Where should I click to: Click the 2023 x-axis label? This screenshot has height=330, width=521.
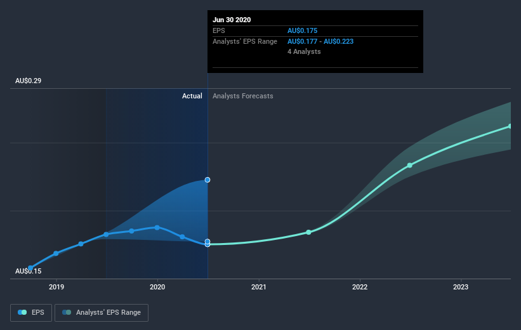coord(461,287)
